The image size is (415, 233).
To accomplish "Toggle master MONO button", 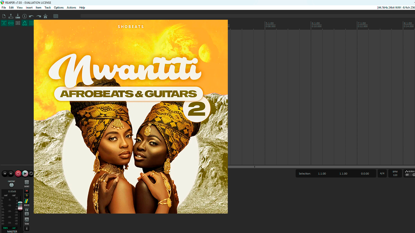I will click(27, 182).
